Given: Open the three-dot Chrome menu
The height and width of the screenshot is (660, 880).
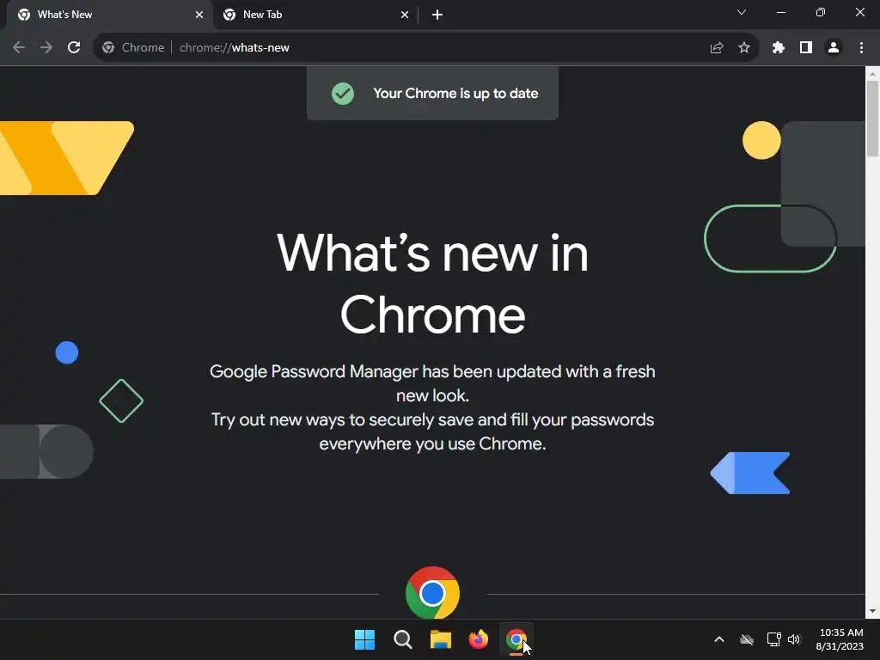Looking at the screenshot, I should click(861, 48).
